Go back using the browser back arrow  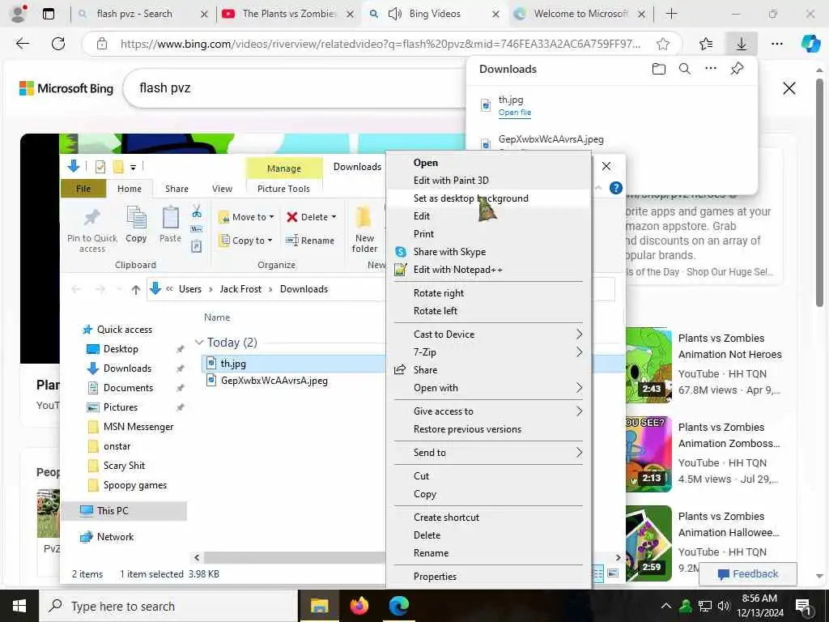pos(23,44)
